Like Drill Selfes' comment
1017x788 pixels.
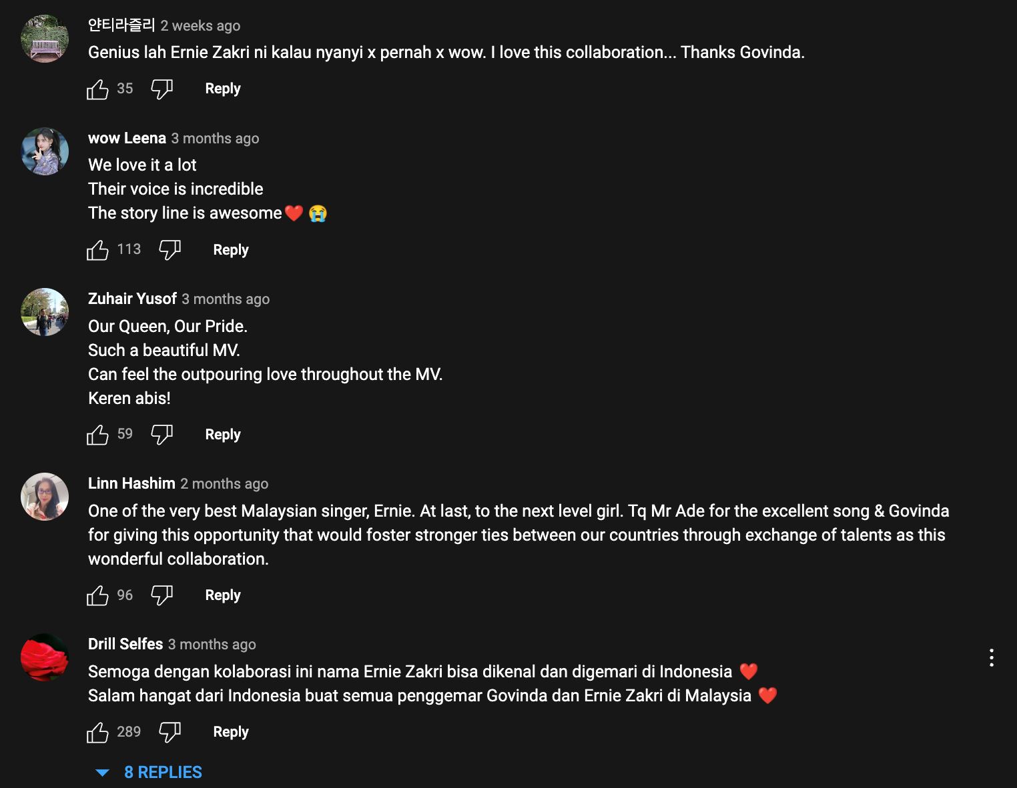tap(97, 732)
